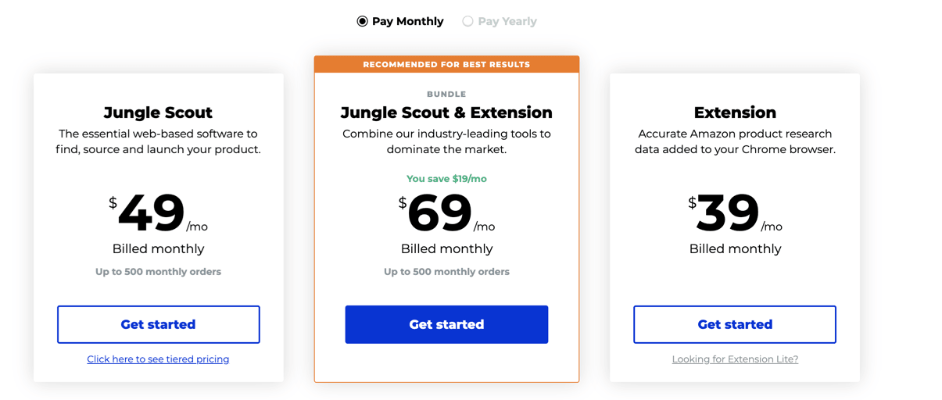The height and width of the screenshot is (400, 942).
Task: Get started with Extension plan
Action: click(735, 324)
